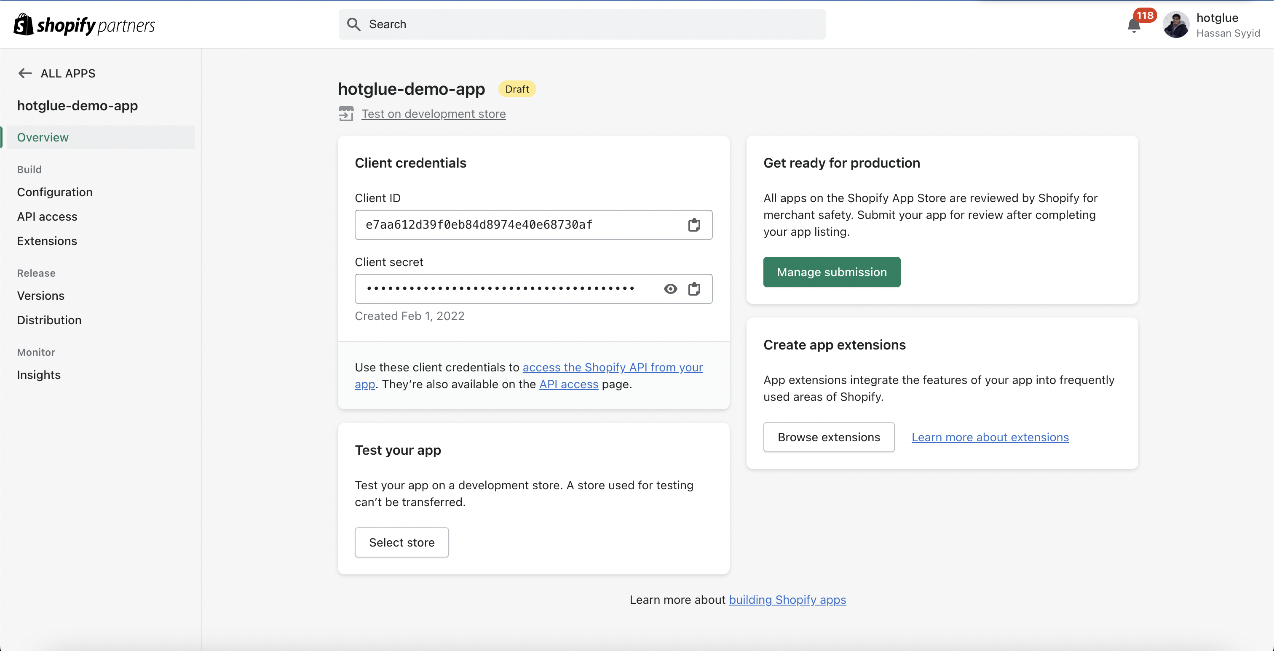Click the Test your app heading
This screenshot has height=651, width=1274.
coord(398,450)
